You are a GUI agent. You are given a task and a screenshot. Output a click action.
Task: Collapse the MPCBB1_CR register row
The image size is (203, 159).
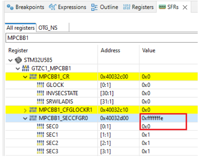pos(25,77)
